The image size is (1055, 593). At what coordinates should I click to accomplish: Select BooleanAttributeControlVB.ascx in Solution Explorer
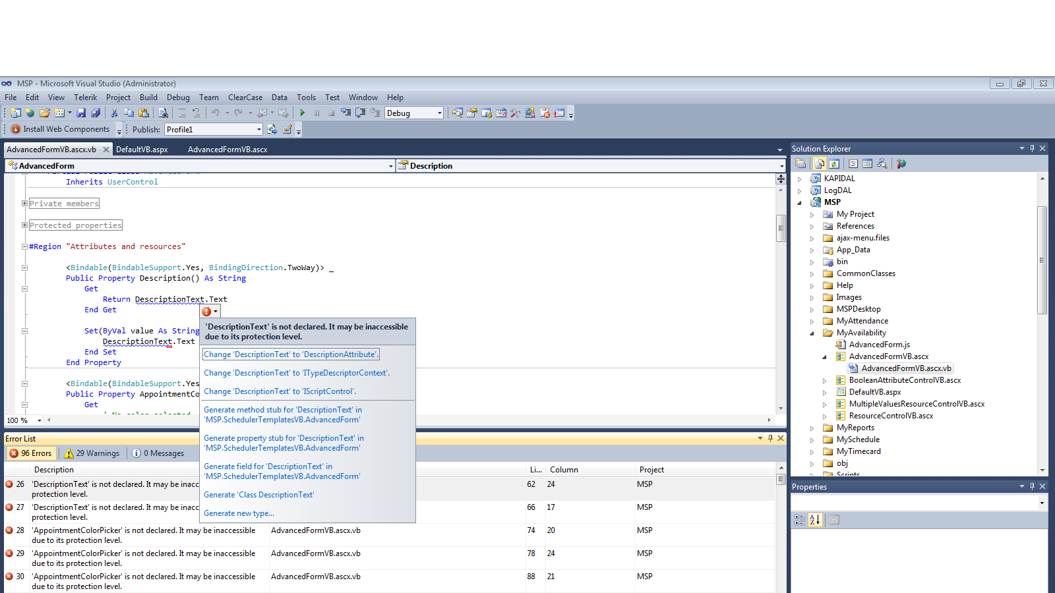coord(905,380)
